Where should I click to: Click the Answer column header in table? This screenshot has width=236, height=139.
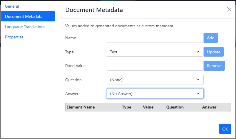pyautogui.click(x=209, y=107)
